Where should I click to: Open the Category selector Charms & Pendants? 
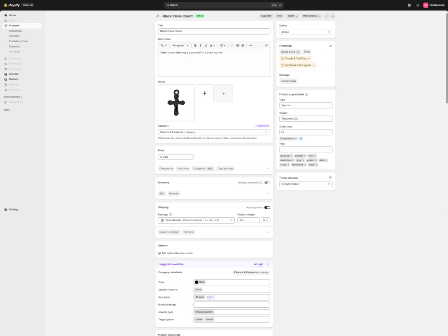click(214, 132)
